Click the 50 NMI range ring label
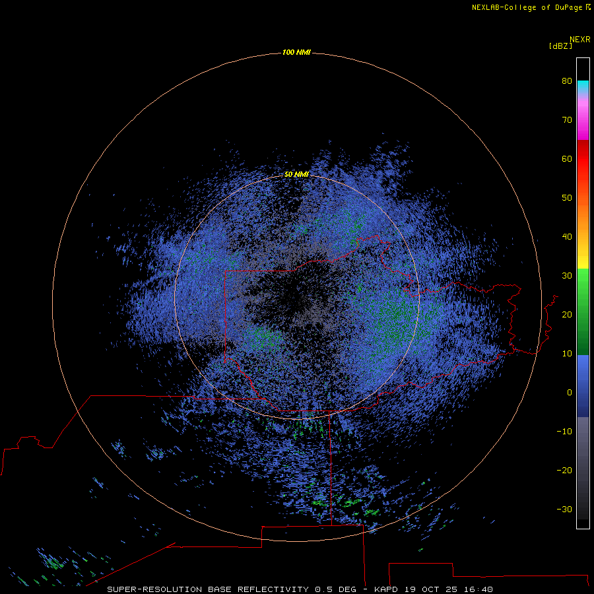Screen dimensions: 594x594 (296, 174)
